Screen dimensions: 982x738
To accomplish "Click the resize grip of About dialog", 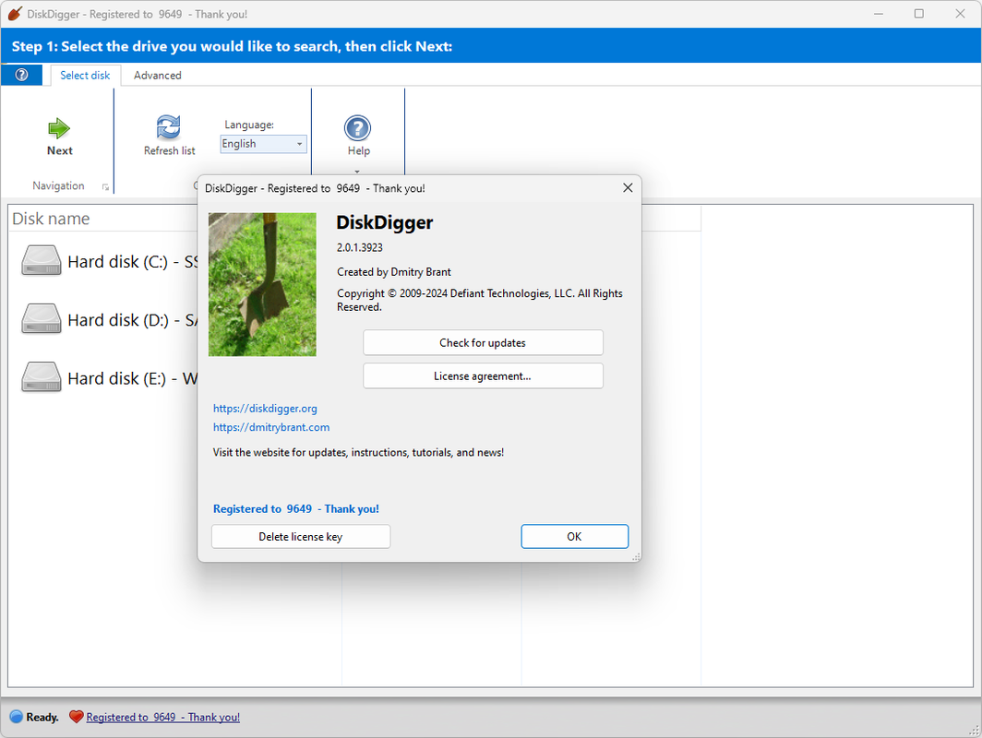I will pos(636,556).
